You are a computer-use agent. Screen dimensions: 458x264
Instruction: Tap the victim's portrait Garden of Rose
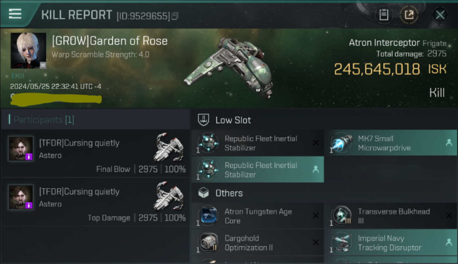[28, 50]
